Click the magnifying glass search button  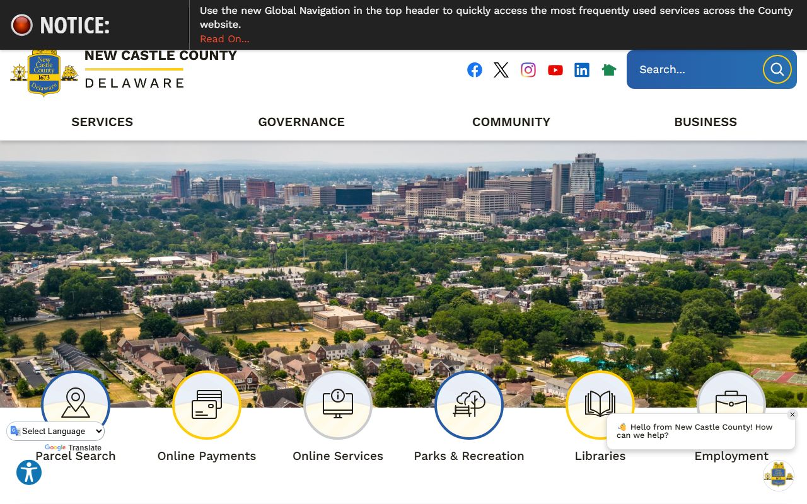pos(777,69)
